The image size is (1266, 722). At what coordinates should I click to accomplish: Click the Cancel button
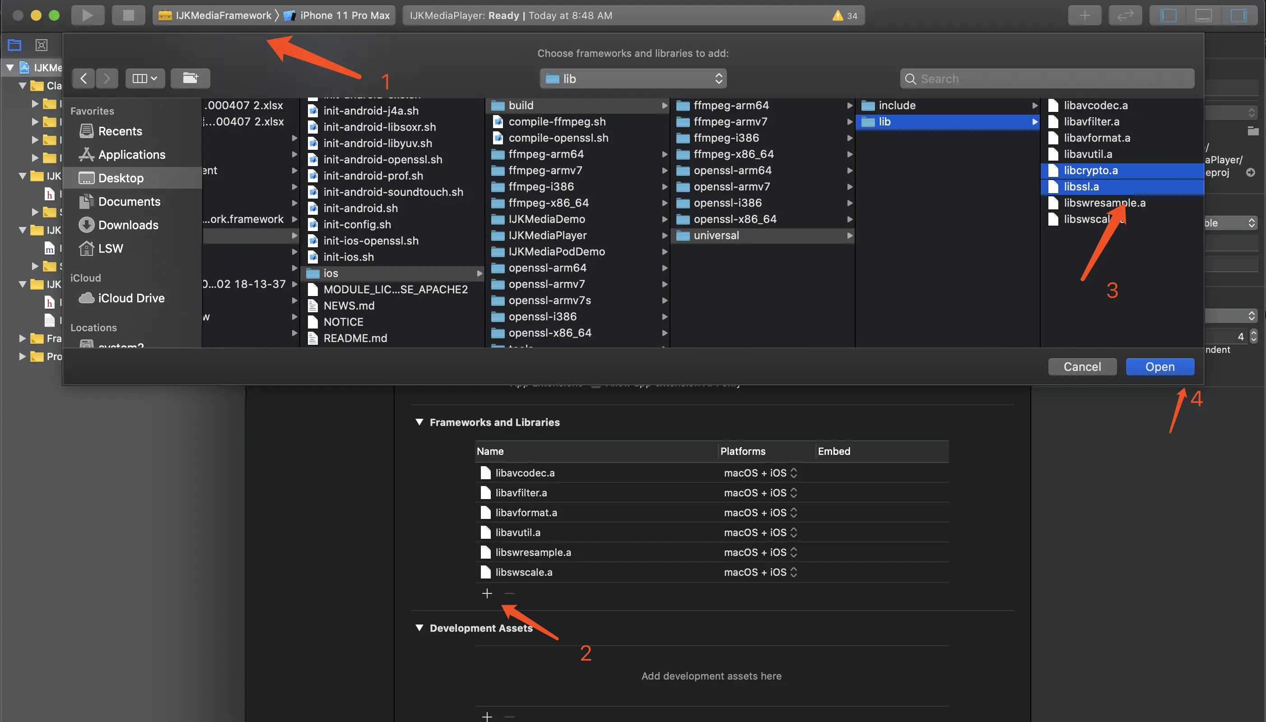(x=1081, y=366)
